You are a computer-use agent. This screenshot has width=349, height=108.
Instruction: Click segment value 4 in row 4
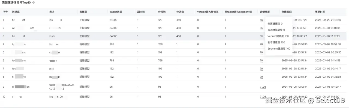click(x=225, y=44)
